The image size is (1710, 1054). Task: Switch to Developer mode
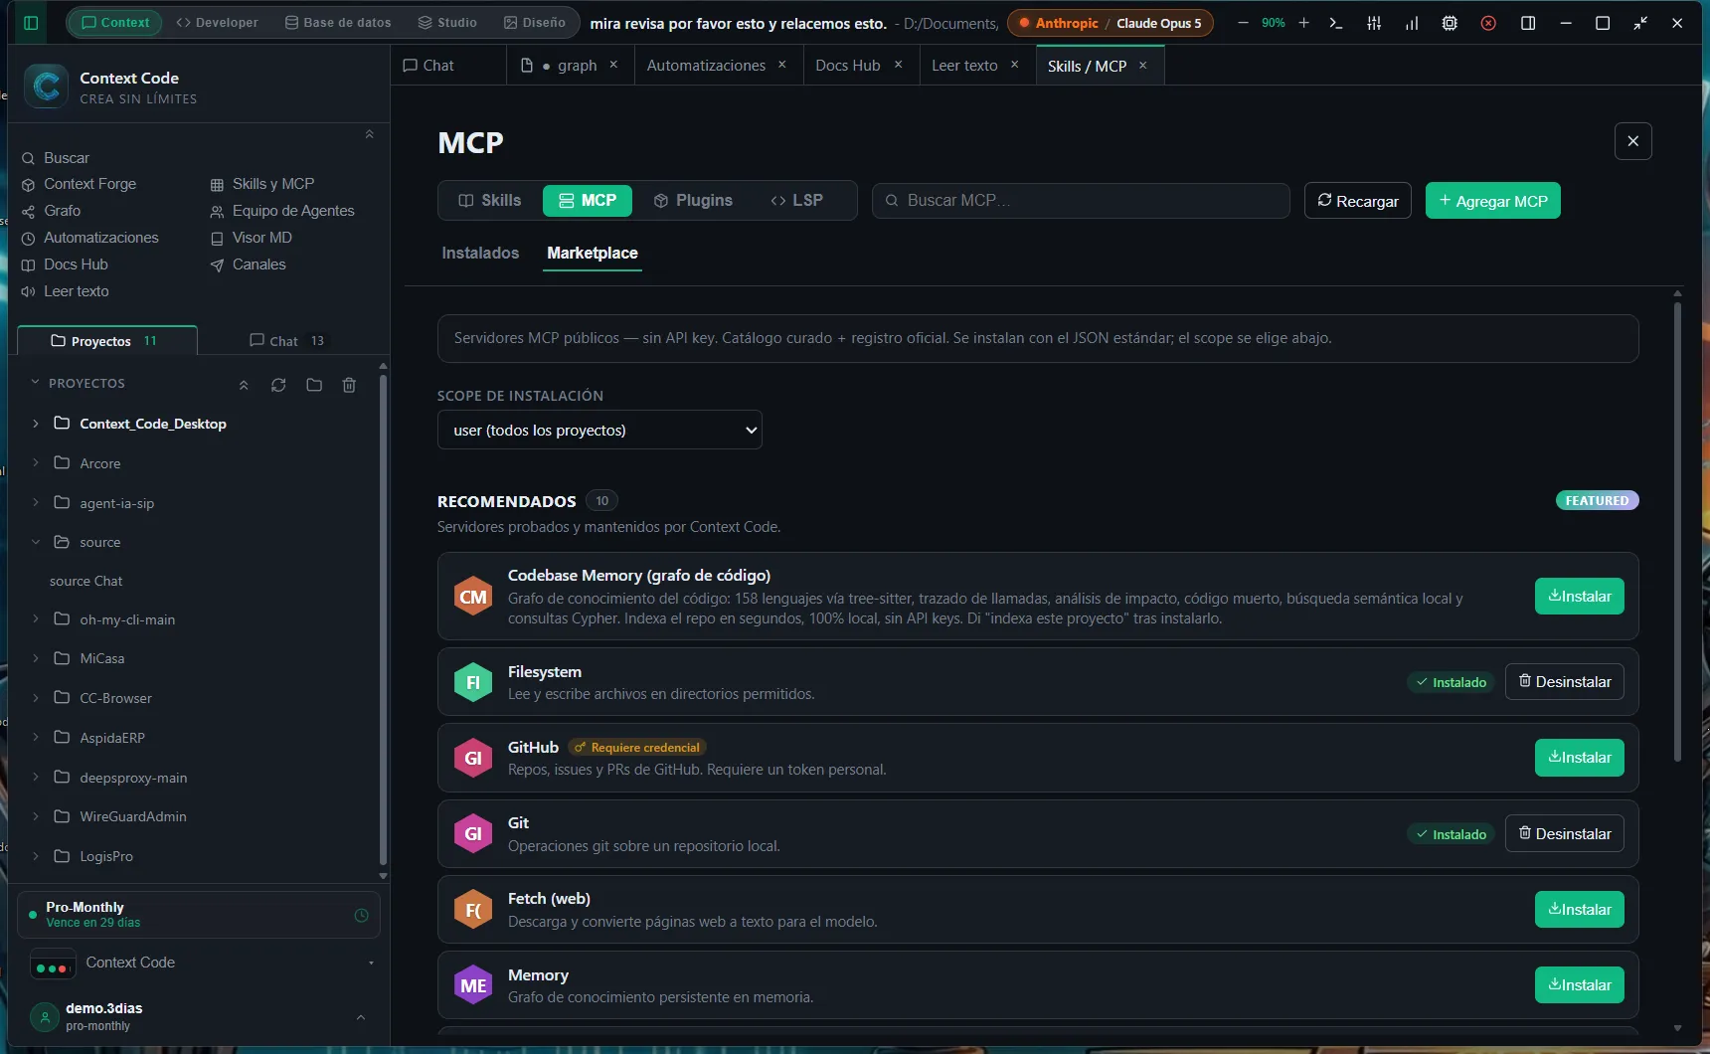(x=217, y=22)
